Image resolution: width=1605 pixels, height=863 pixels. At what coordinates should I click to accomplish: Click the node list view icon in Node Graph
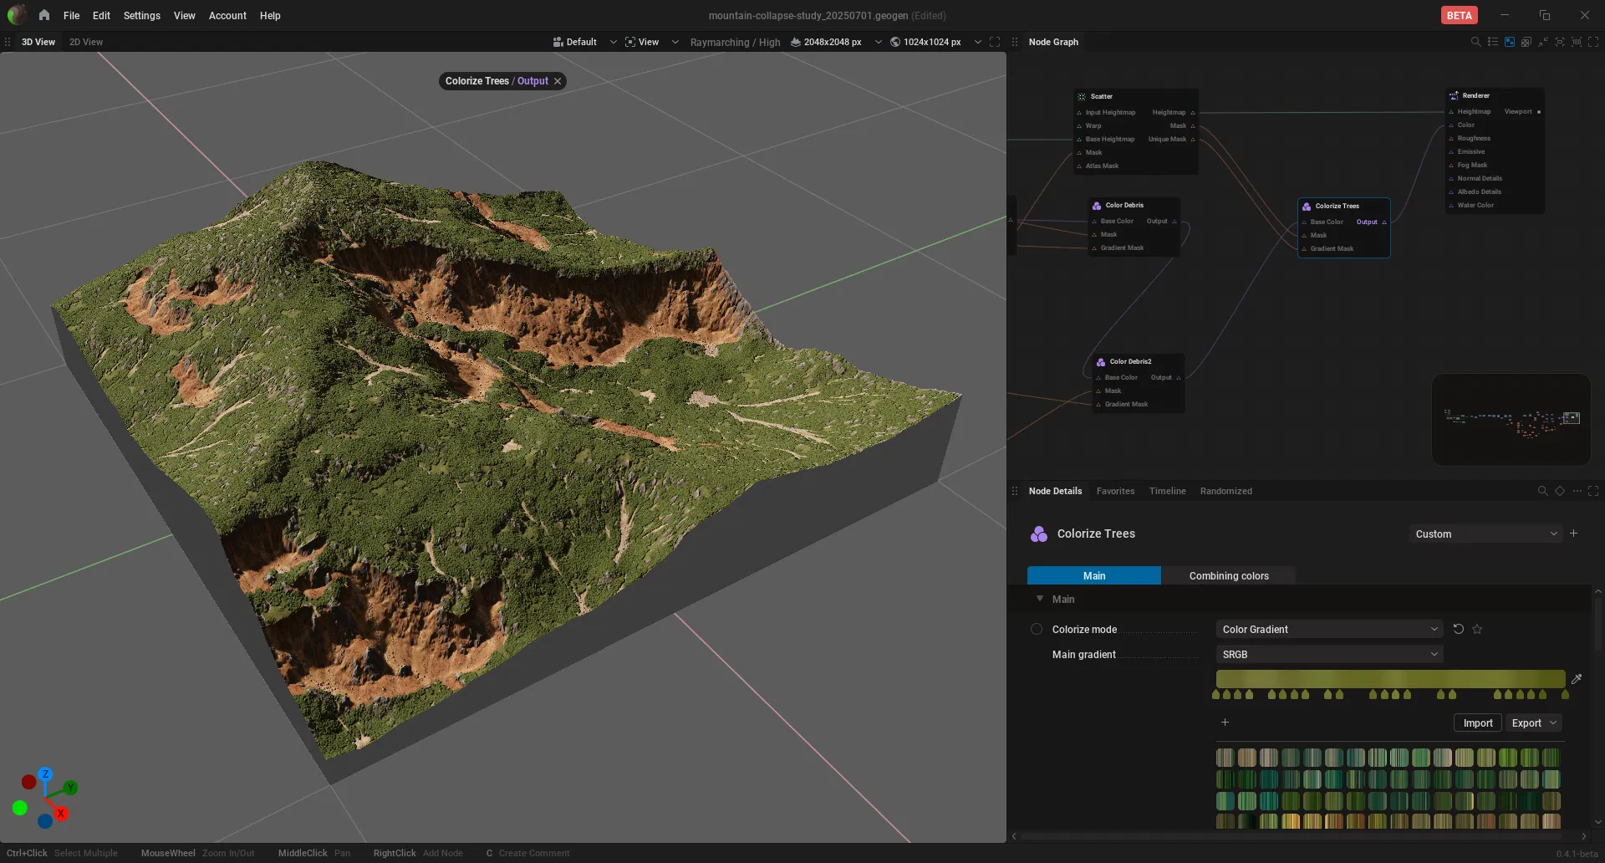(1493, 42)
